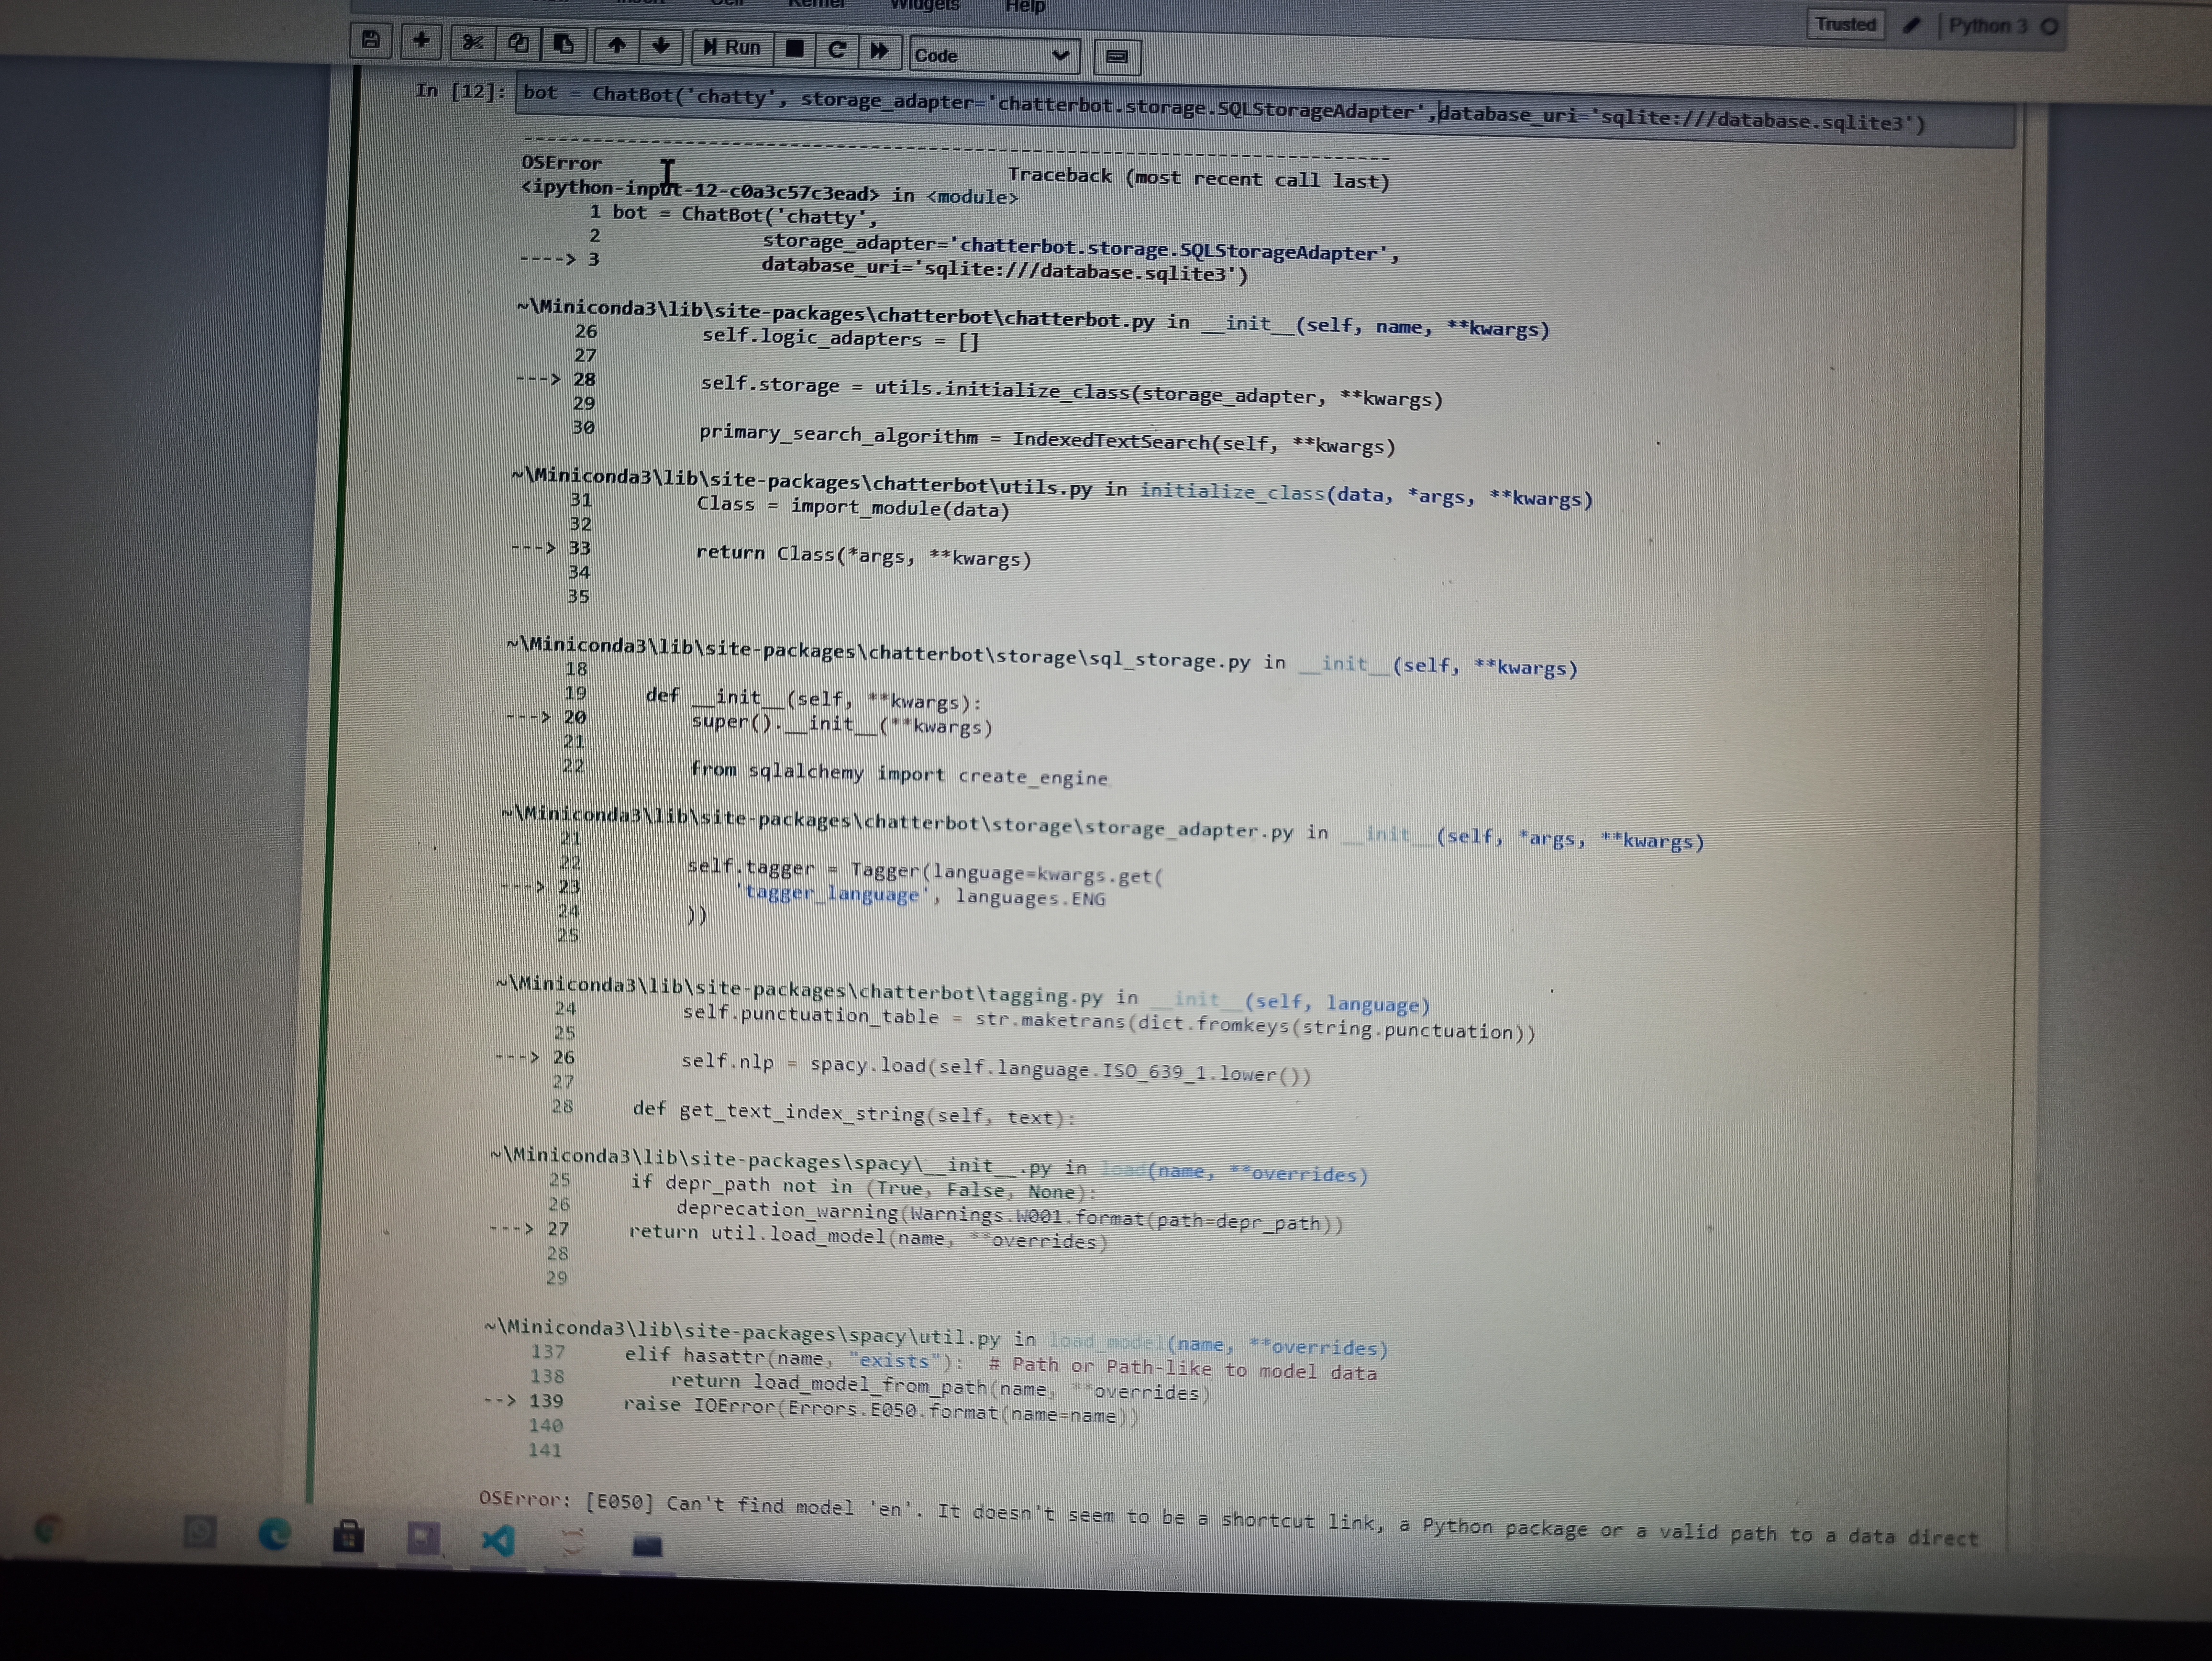
Task: Click the In [12] cell prompt label
Action: tap(460, 91)
